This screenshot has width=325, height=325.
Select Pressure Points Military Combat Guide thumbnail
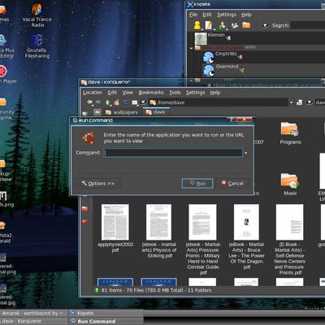click(x=202, y=222)
